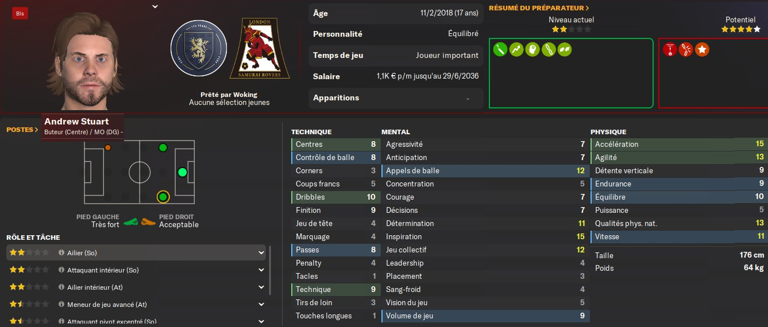Click the red Bls injury badge
This screenshot has height=327, width=768.
(x=20, y=14)
